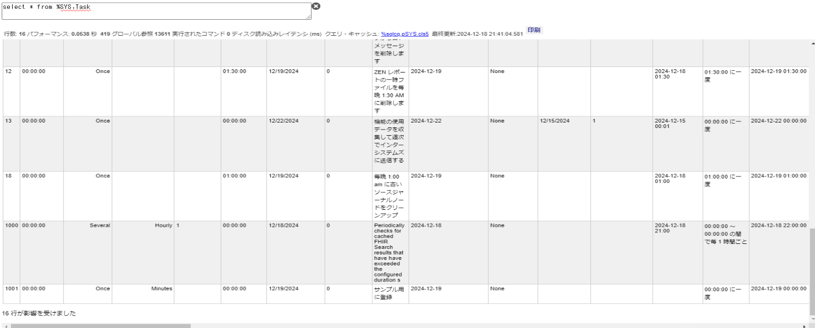Click the left arrow of the horizontal scrollbar
The height and width of the screenshot is (328, 815).
click(x=5, y=326)
